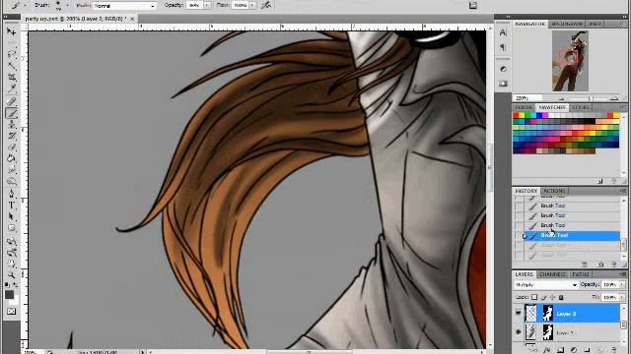The image size is (631, 354).
Task: Select the History Brush tool
Action: [x=11, y=136]
